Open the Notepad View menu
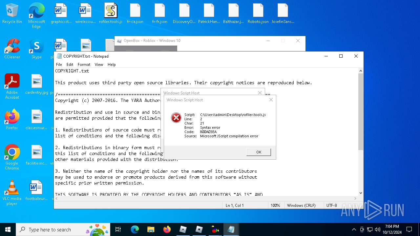Viewport: 420px width, 236px height. pos(99,65)
